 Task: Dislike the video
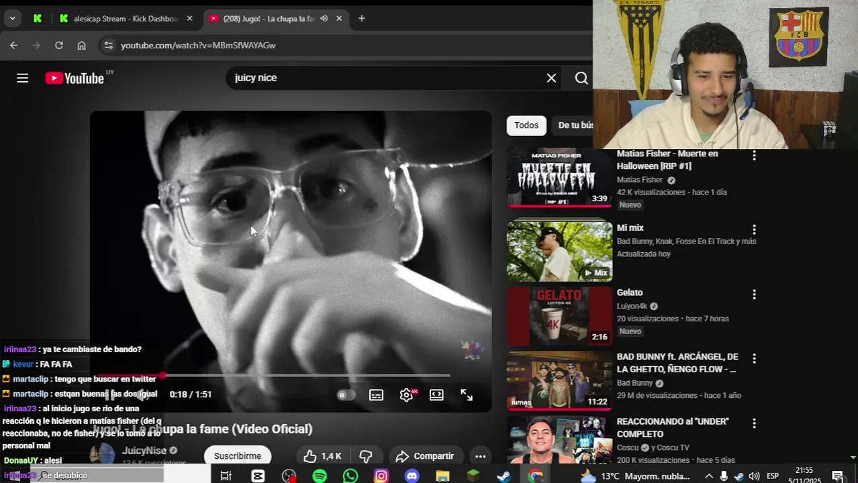point(366,456)
